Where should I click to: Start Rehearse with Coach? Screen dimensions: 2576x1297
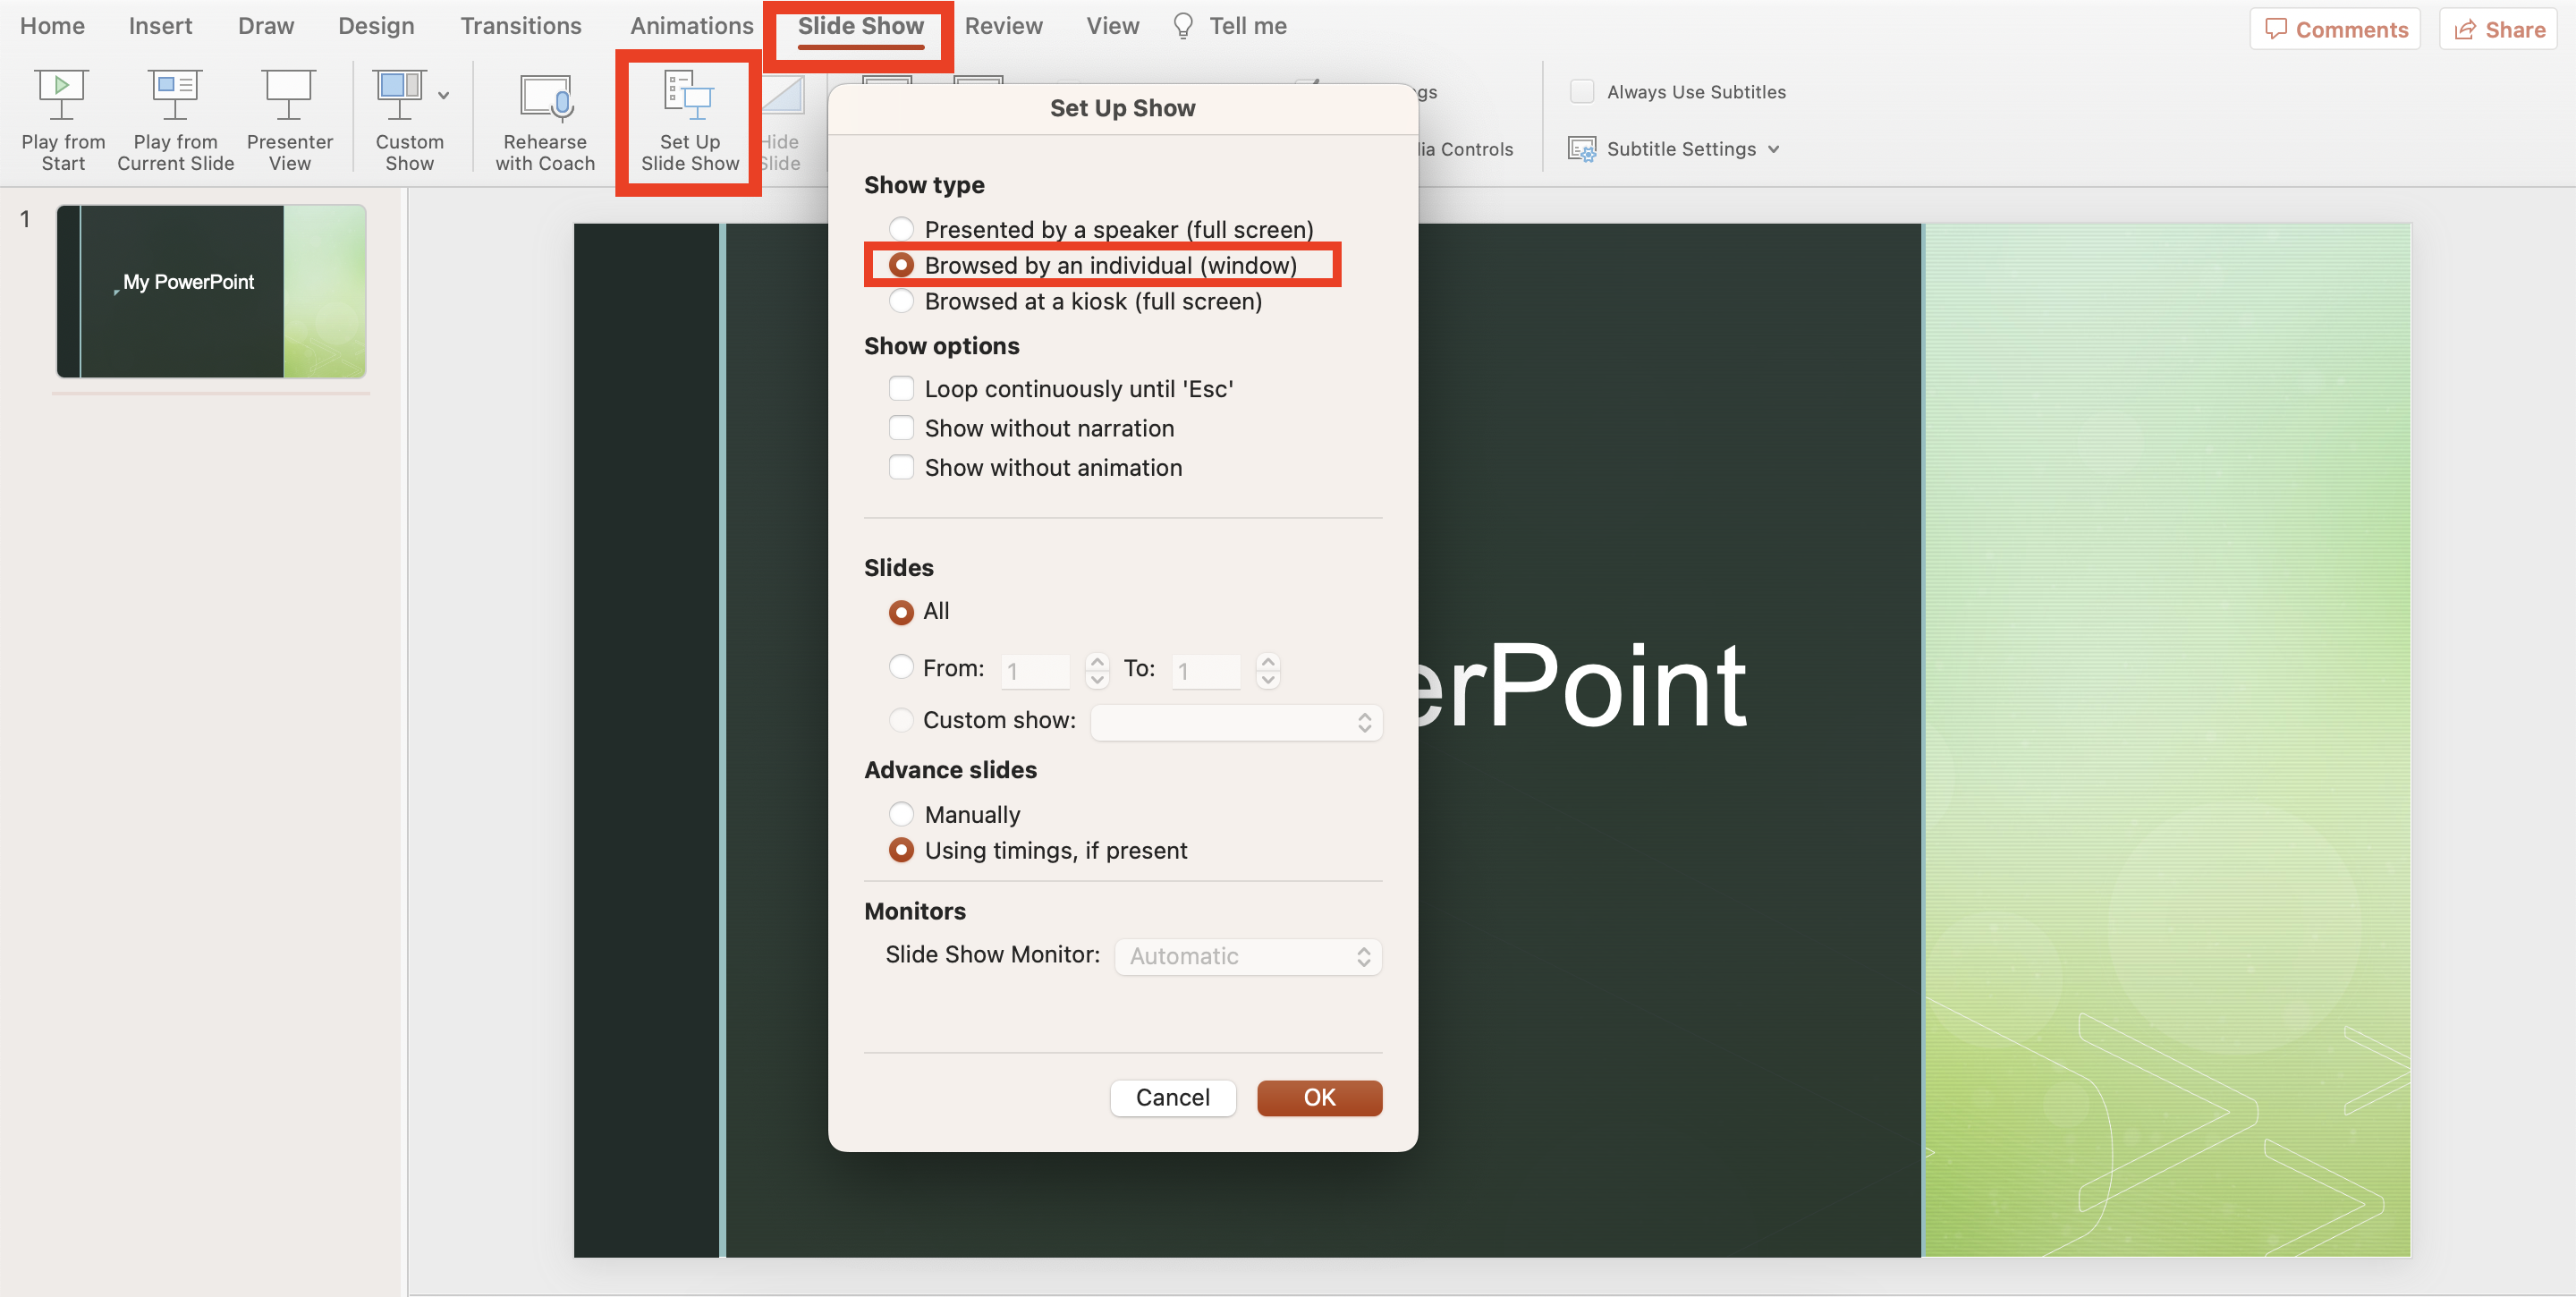click(x=545, y=120)
